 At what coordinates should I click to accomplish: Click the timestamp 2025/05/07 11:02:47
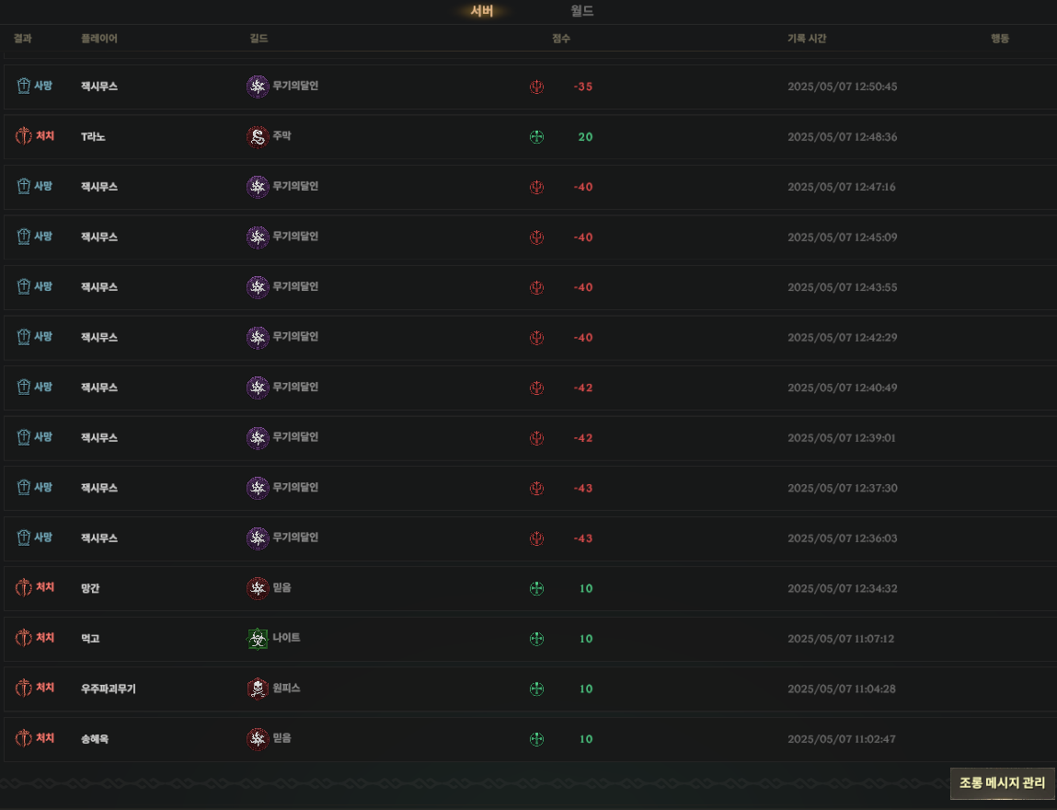click(842, 739)
